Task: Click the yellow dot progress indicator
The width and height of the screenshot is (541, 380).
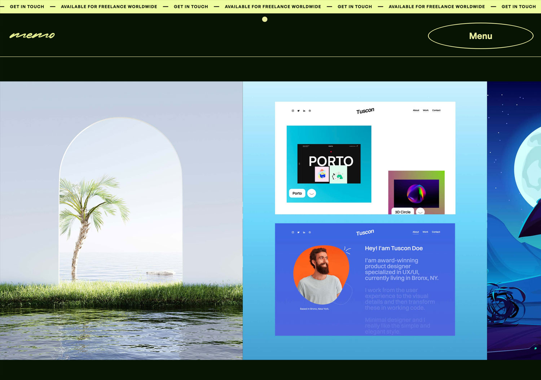Action: [x=264, y=19]
